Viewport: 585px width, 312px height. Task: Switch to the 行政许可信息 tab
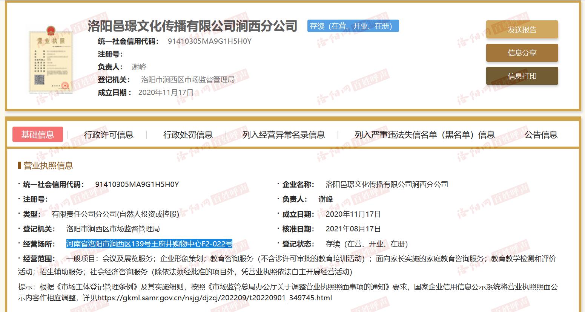(x=109, y=135)
